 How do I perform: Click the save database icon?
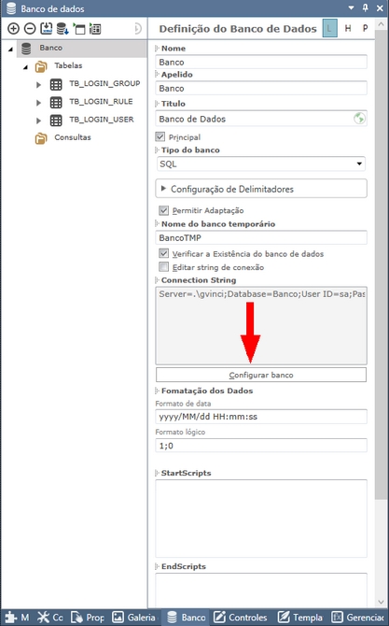47,28
